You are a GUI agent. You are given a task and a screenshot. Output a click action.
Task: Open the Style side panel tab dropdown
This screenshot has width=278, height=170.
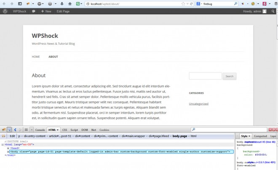pyautogui.click(x=249, y=136)
